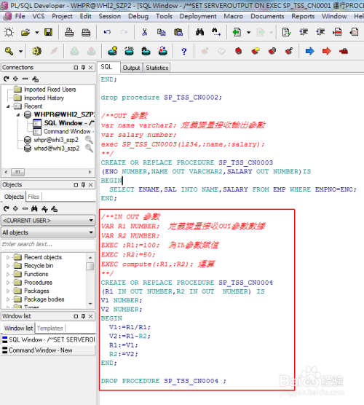Image resolution: width=364 pixels, height=405 pixels.
Task: Click the Beautifier document icon
Action: coord(287,32)
